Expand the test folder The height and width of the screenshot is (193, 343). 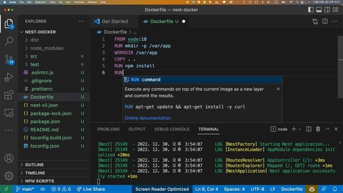[54, 64]
